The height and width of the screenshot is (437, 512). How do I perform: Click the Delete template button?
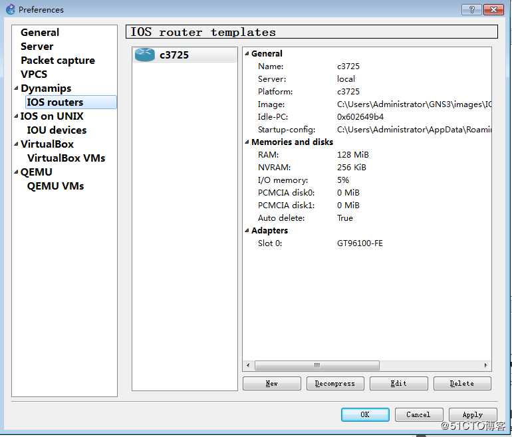[x=462, y=383]
